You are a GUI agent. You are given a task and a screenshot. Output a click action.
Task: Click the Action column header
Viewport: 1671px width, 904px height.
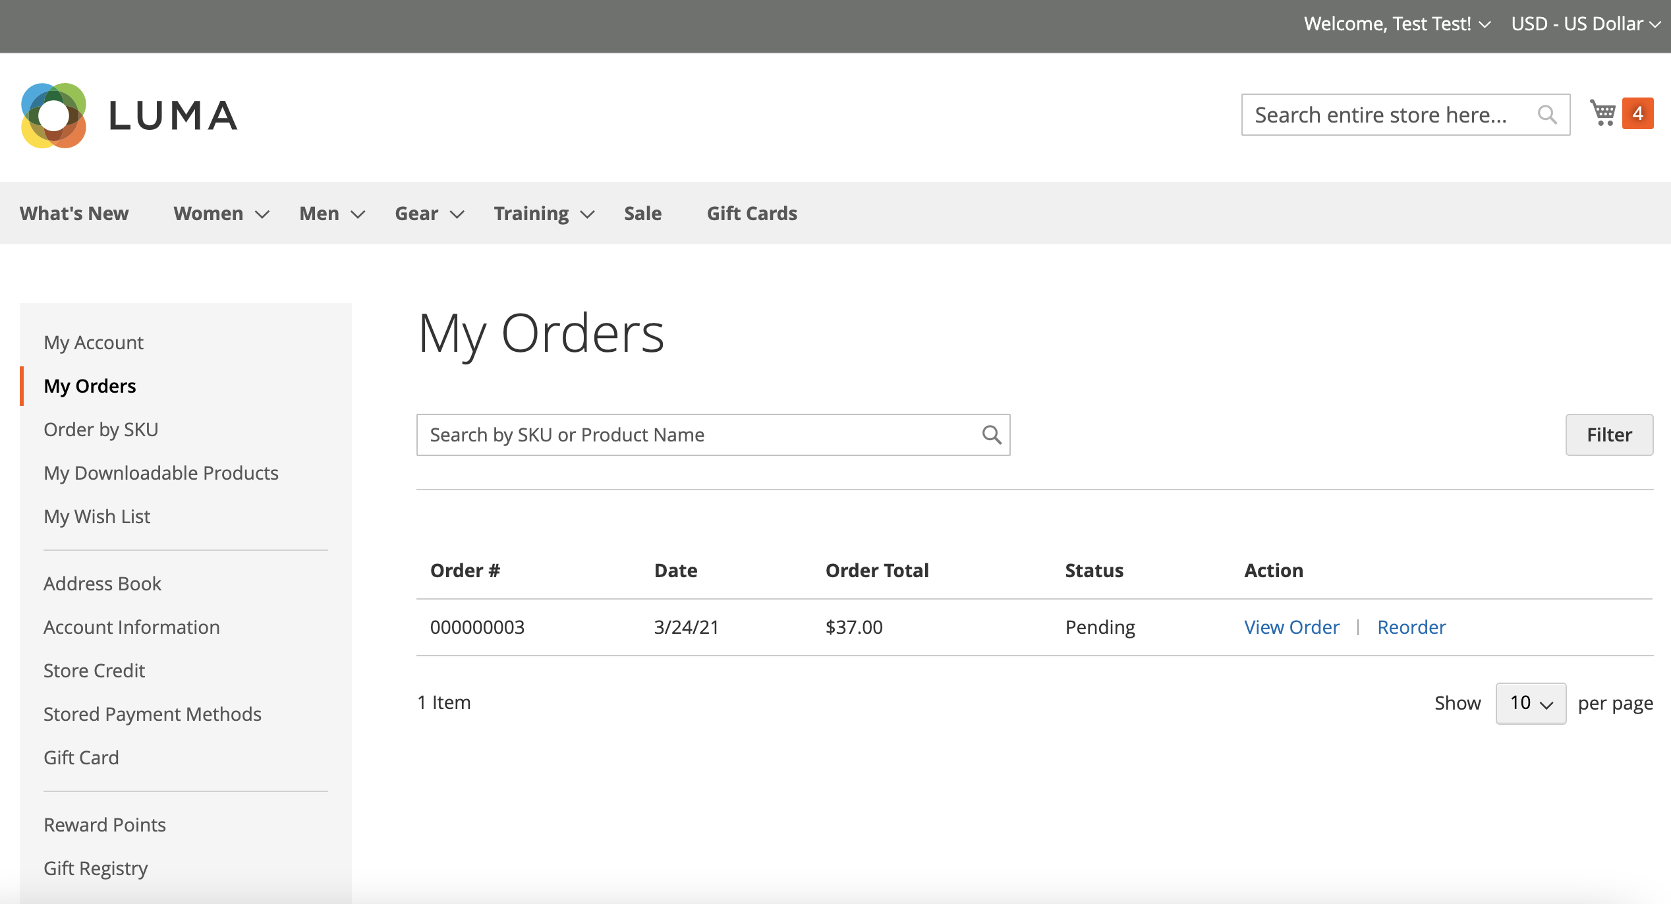click(1274, 571)
